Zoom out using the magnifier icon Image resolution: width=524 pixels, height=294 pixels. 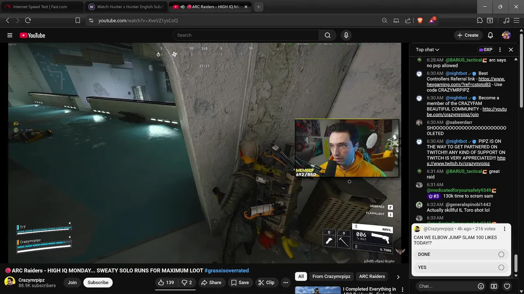(x=384, y=20)
